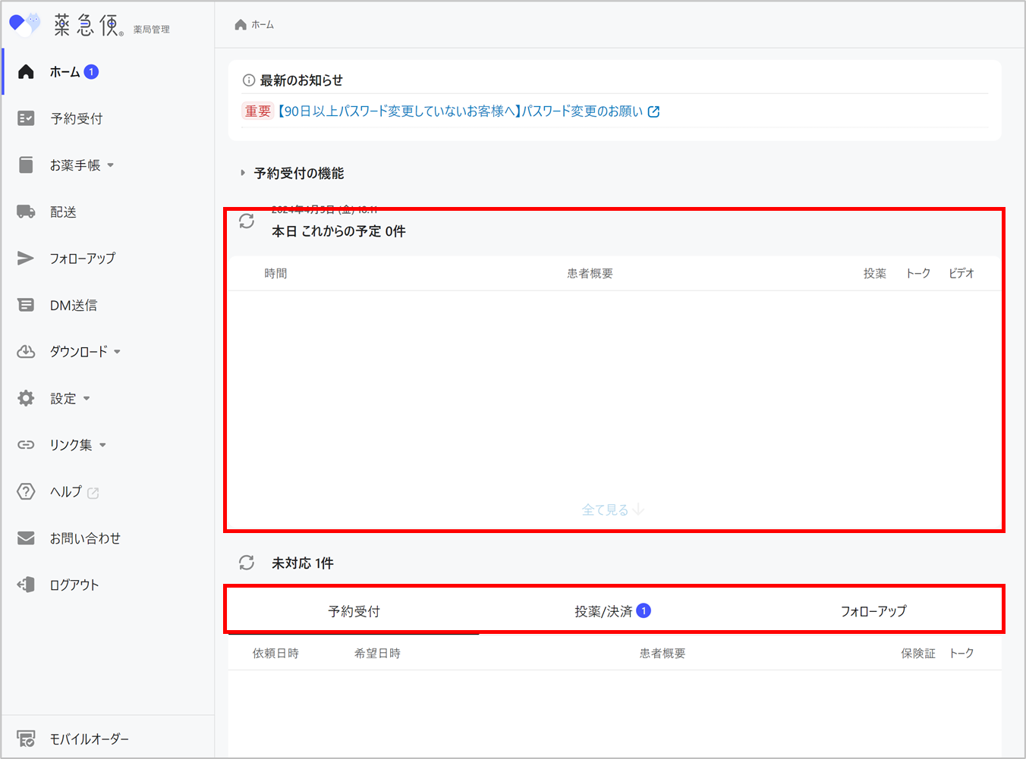Click the ログアウト icon to log out
The image size is (1026, 759).
26,585
